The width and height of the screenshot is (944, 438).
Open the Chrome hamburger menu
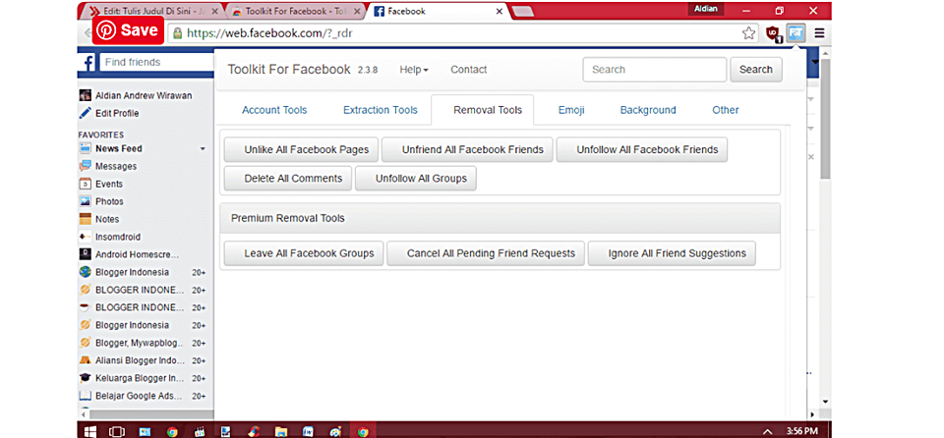click(819, 33)
